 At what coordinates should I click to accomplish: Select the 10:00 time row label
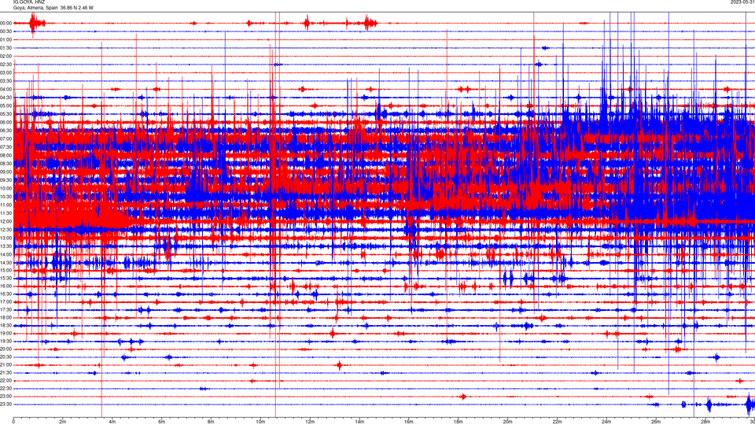(x=6, y=188)
